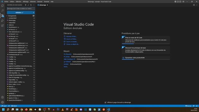Open Découvrir les principes de base walkthrough

coord(146,50)
